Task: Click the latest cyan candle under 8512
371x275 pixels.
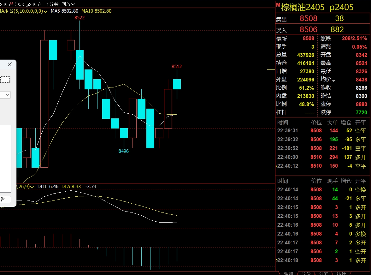Action: point(177,84)
